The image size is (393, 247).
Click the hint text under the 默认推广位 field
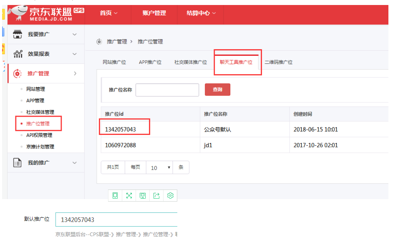click(x=116, y=235)
